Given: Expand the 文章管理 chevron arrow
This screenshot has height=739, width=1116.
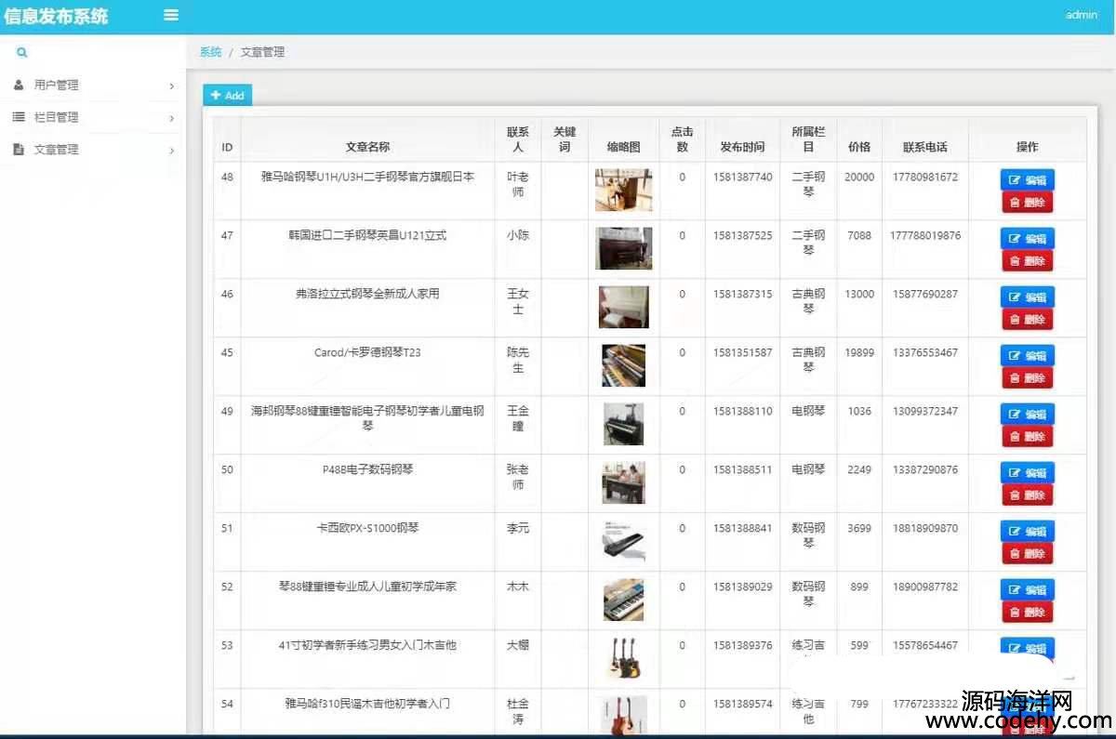Looking at the screenshot, I should (172, 151).
